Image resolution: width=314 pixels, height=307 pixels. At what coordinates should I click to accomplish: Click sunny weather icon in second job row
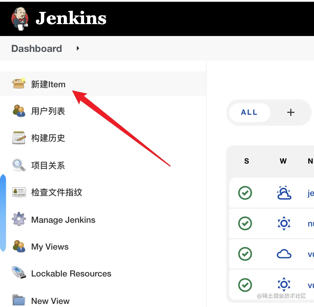coord(284,223)
